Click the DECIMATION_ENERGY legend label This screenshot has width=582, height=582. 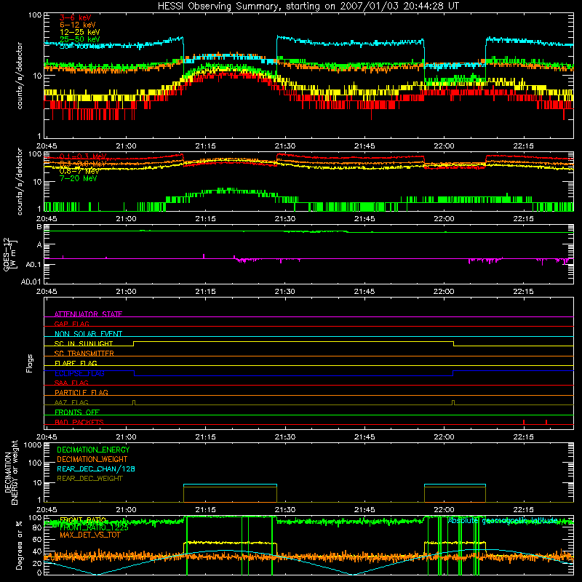pos(93,450)
